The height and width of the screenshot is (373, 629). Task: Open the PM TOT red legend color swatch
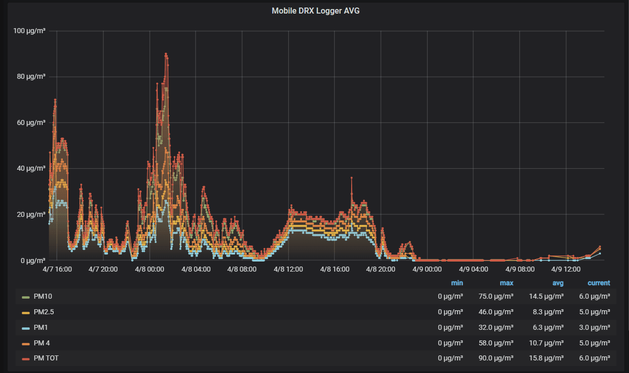[x=26, y=358]
